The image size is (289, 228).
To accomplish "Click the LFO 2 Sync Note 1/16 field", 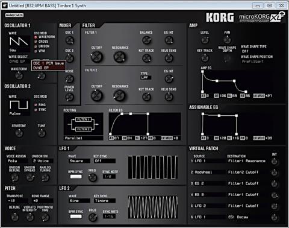I will point(110,217).
